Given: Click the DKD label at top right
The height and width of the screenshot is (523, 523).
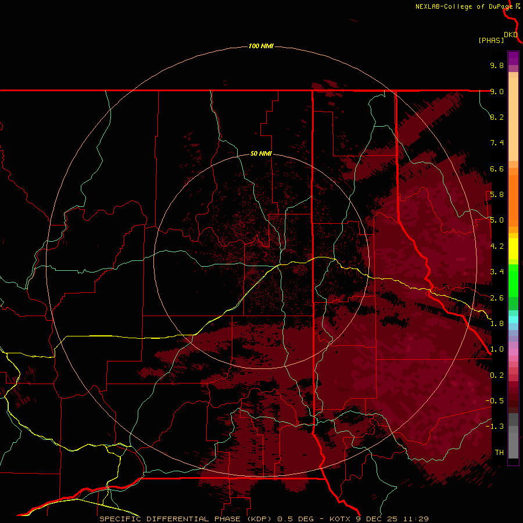Looking at the screenshot, I should coord(511,35).
